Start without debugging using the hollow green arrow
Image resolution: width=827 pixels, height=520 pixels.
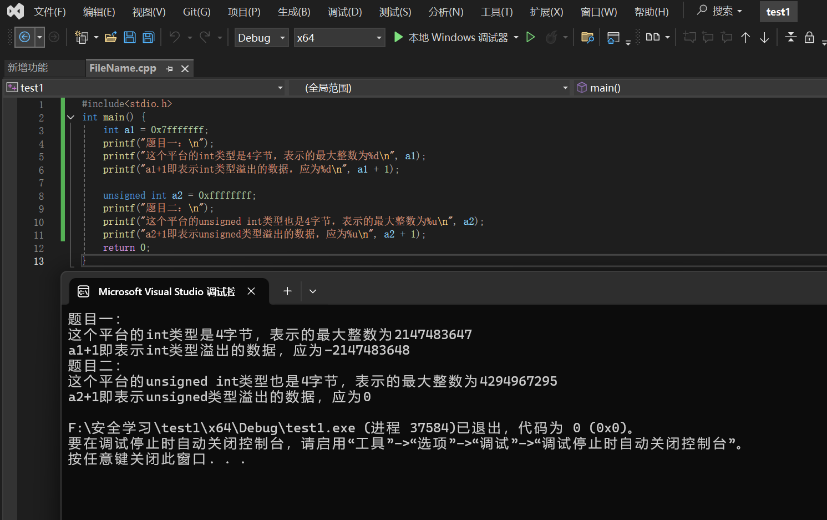pos(530,37)
